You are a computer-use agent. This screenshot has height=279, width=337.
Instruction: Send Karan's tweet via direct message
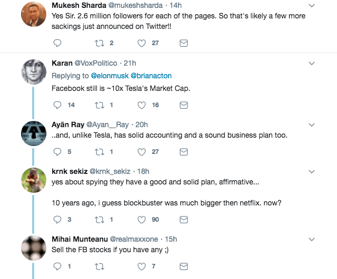click(x=184, y=105)
